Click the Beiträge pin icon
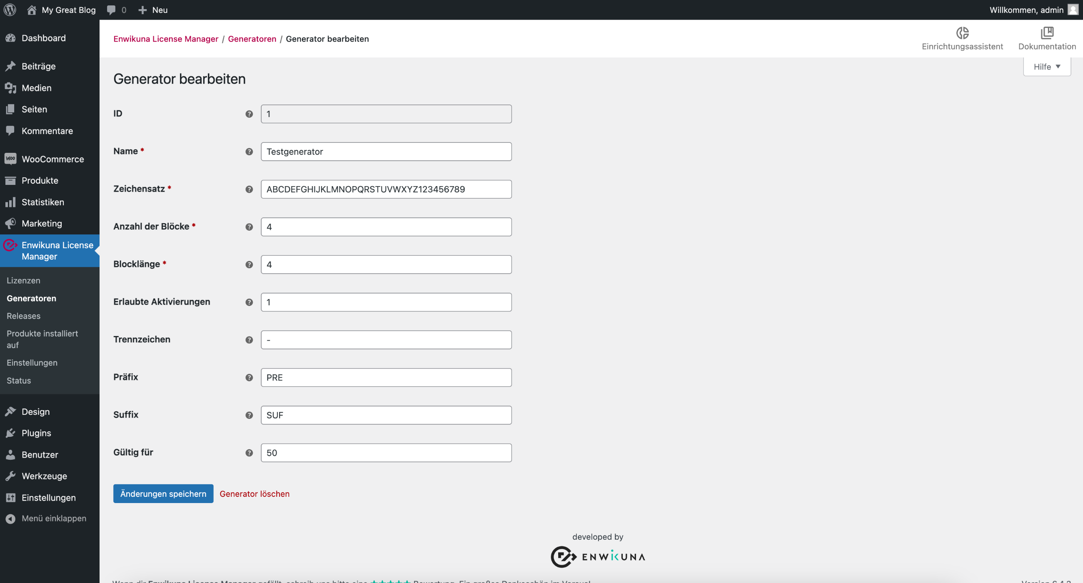The width and height of the screenshot is (1083, 583). [10, 66]
